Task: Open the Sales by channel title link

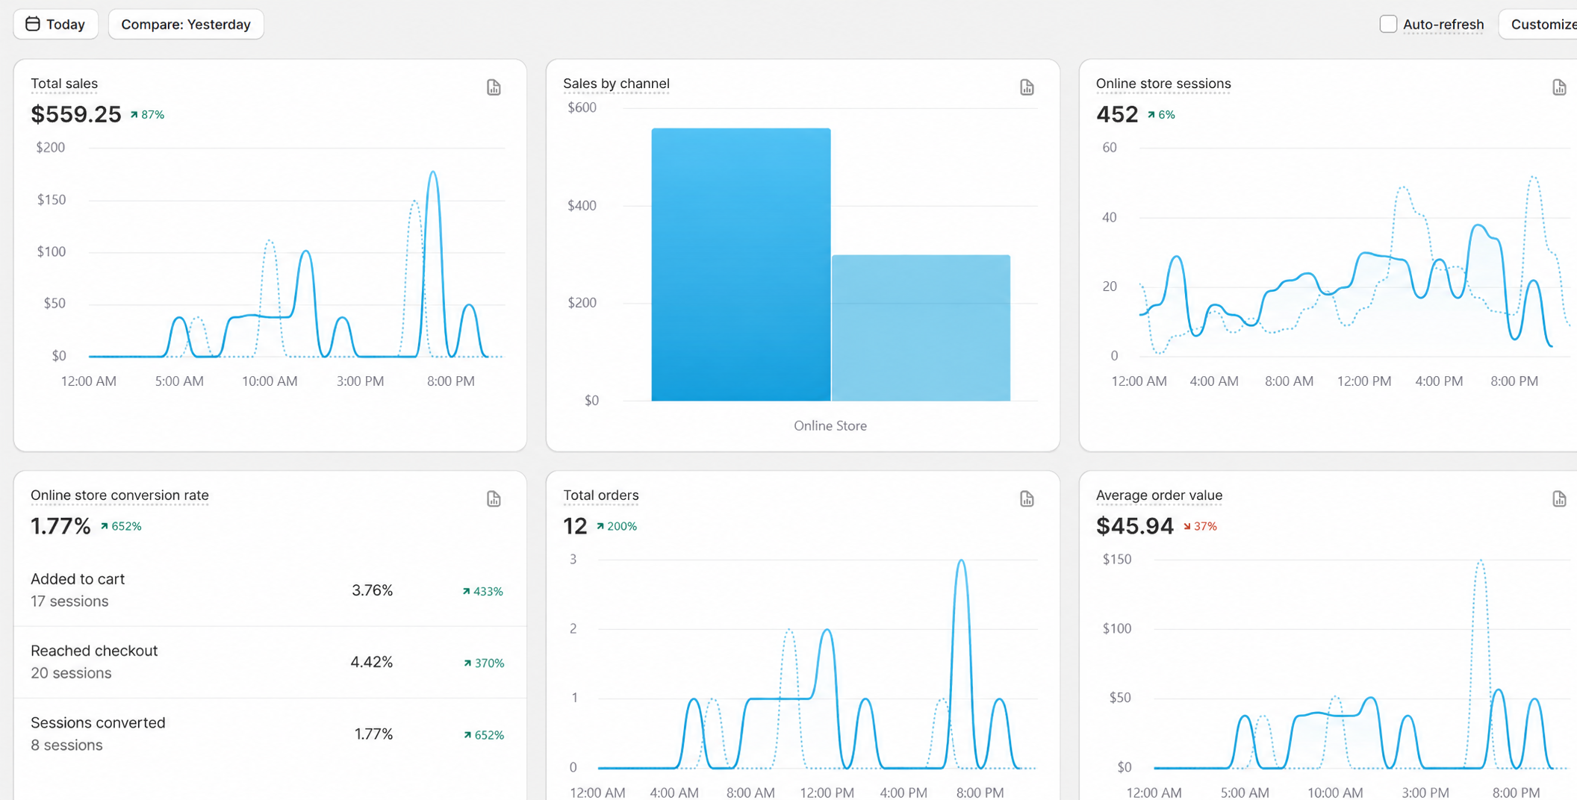Action: point(616,84)
